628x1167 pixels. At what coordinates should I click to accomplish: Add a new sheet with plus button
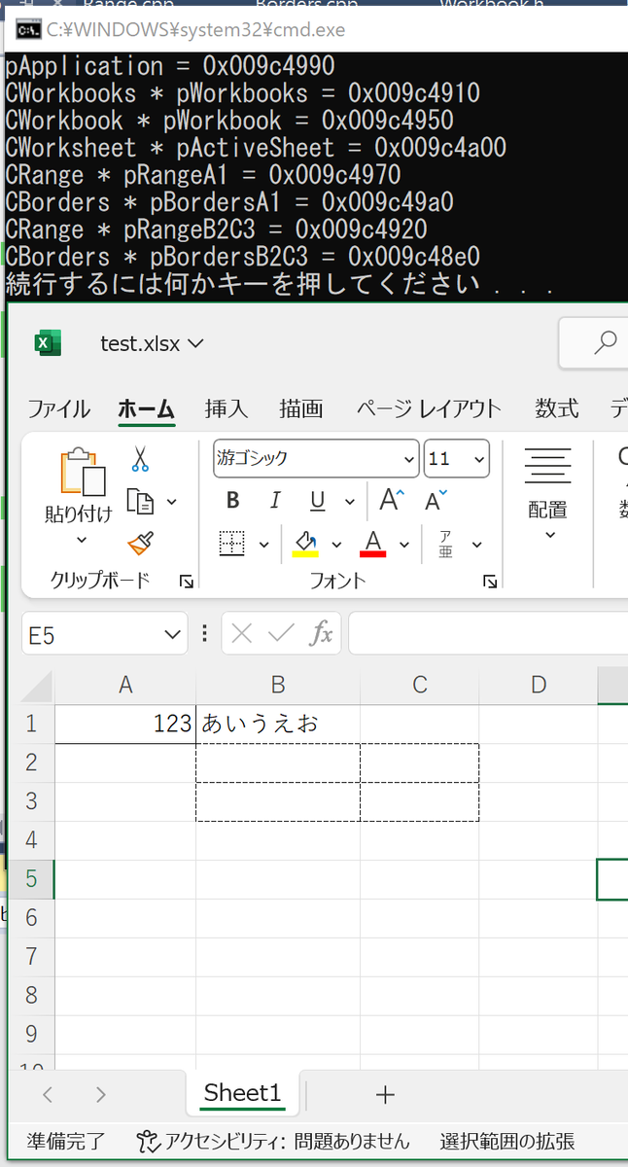click(x=385, y=1094)
